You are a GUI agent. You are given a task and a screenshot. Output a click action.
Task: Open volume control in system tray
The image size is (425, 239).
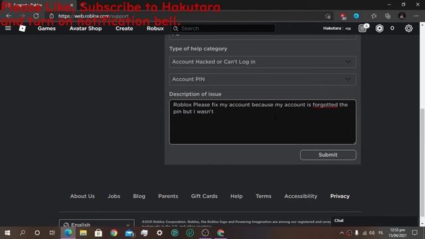point(372,233)
